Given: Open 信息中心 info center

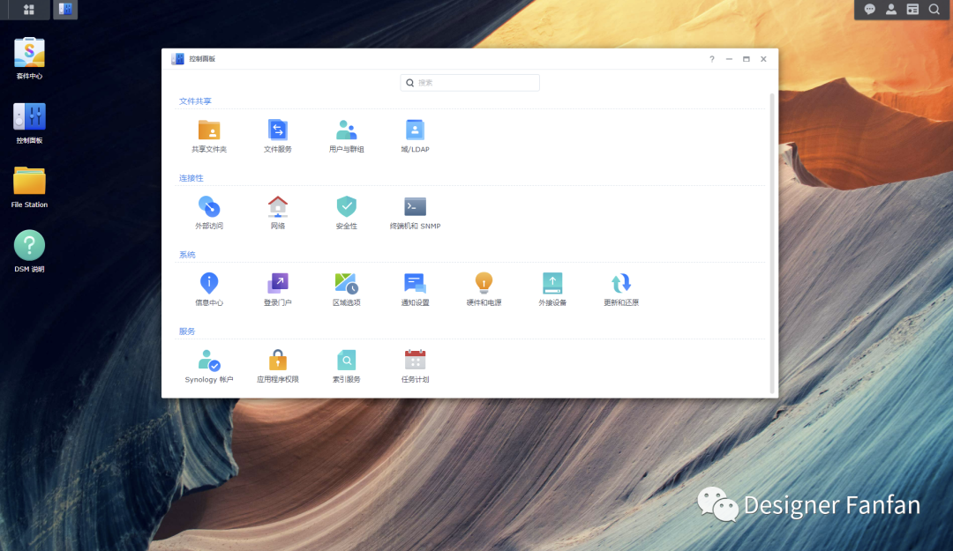Looking at the screenshot, I should click(x=209, y=283).
